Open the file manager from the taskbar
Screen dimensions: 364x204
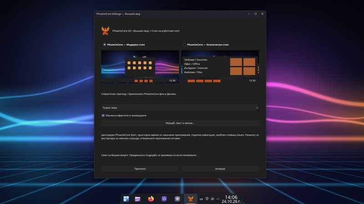138,199
